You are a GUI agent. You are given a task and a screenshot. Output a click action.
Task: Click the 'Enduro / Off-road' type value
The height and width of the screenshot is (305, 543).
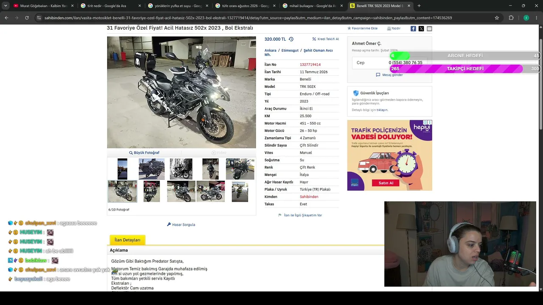314,94
